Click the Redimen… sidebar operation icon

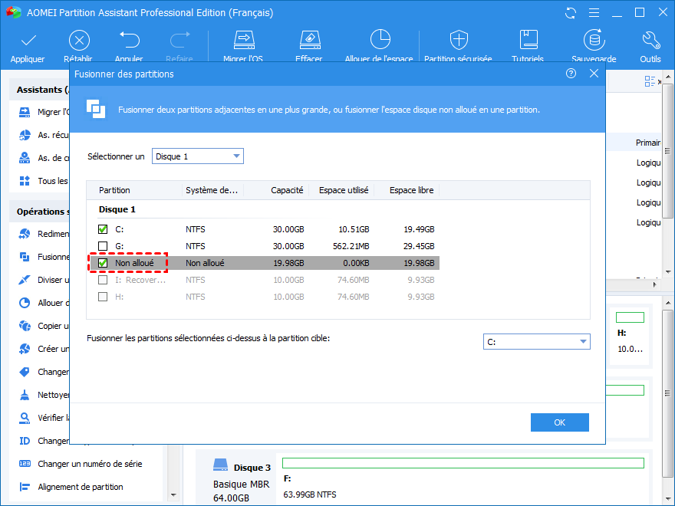pos(25,234)
